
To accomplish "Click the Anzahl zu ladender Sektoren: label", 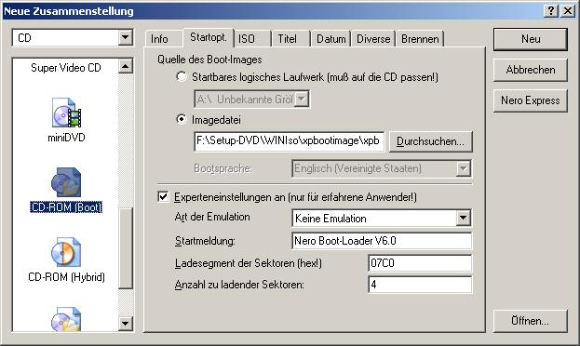I will [239, 285].
